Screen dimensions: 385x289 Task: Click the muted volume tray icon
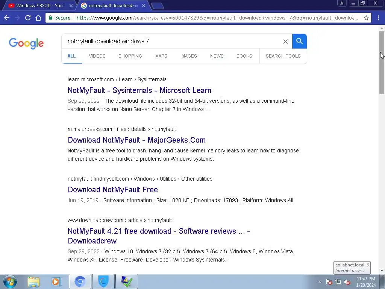[347, 282]
